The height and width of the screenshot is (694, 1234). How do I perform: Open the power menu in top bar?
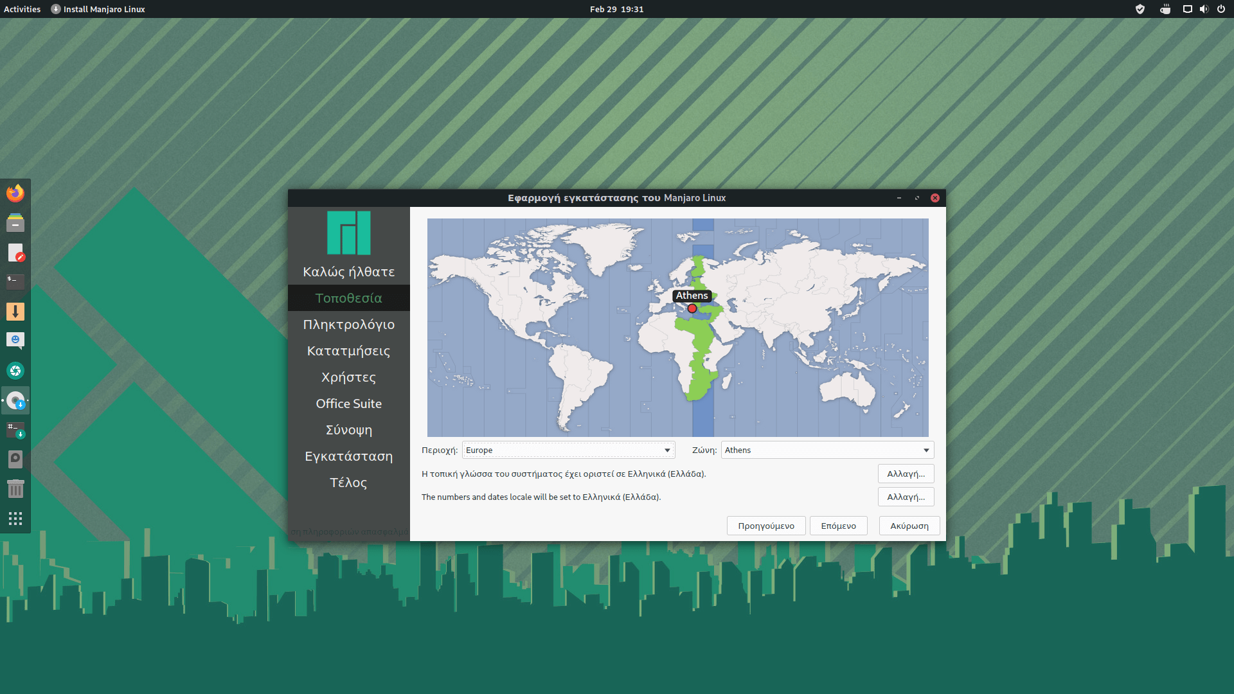point(1221,9)
